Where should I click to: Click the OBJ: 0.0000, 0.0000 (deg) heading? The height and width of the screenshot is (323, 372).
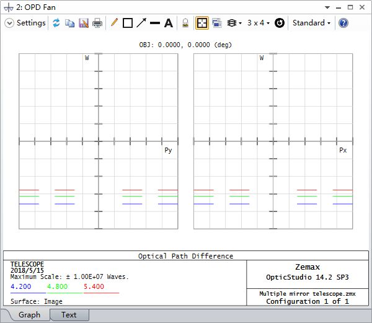185,45
